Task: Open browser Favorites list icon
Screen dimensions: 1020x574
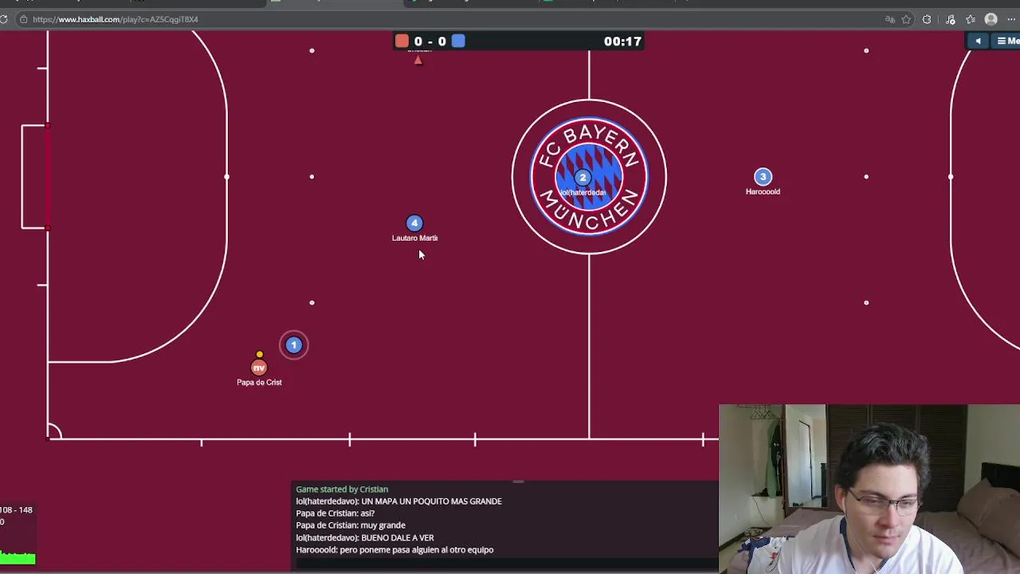Action: point(970,19)
